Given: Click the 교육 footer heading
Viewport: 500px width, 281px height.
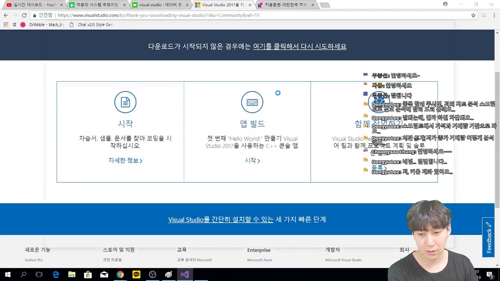Looking at the screenshot, I should tap(182, 250).
